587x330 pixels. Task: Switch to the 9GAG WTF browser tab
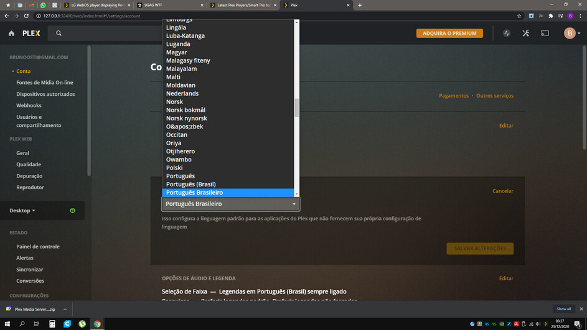pos(171,5)
